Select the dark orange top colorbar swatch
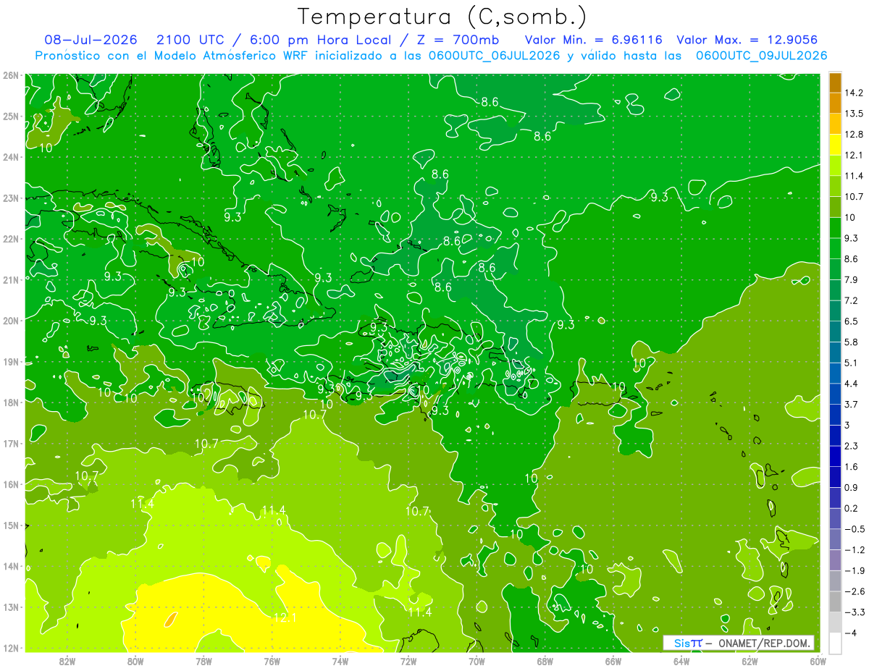 (835, 83)
